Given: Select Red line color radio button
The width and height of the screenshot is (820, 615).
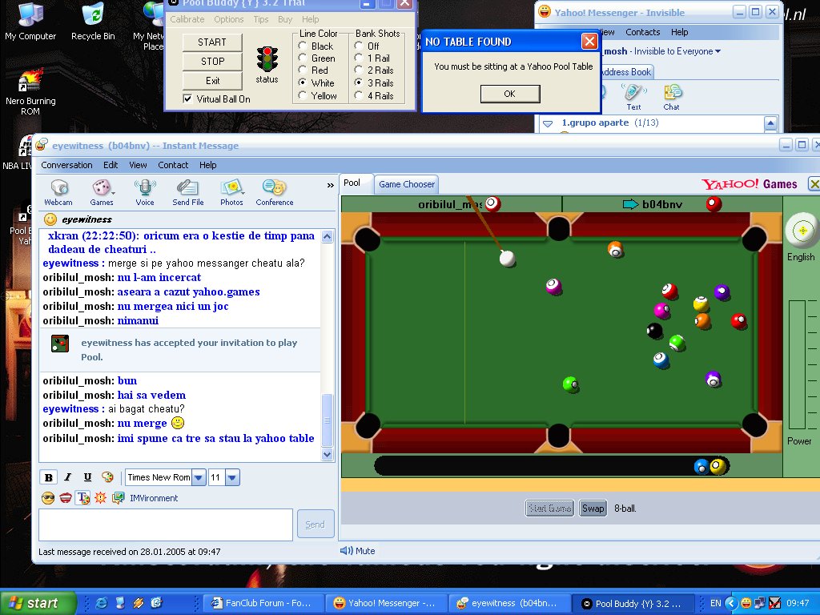Looking at the screenshot, I should pos(302,70).
